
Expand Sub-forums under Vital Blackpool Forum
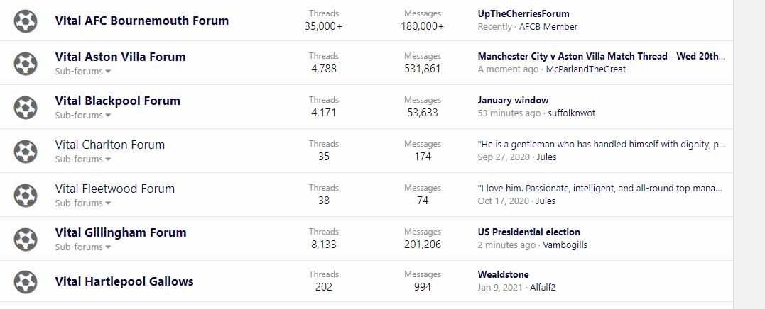coord(83,116)
